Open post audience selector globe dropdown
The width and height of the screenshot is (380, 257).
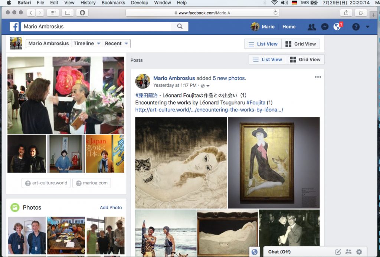(x=205, y=86)
